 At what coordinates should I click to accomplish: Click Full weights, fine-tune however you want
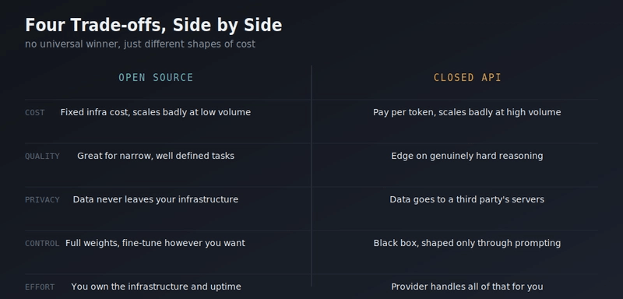[x=155, y=243]
